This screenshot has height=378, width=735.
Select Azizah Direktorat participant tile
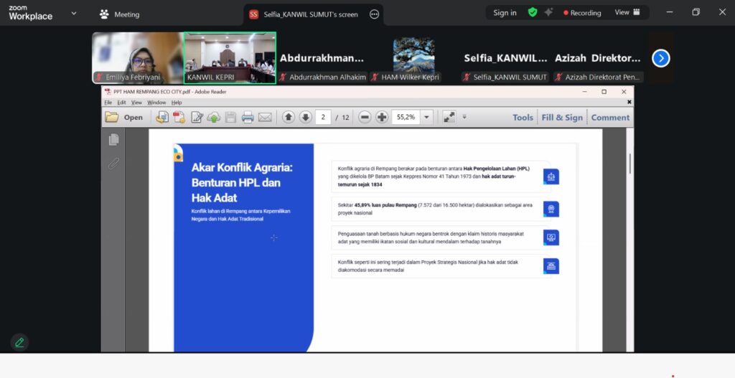(598, 57)
